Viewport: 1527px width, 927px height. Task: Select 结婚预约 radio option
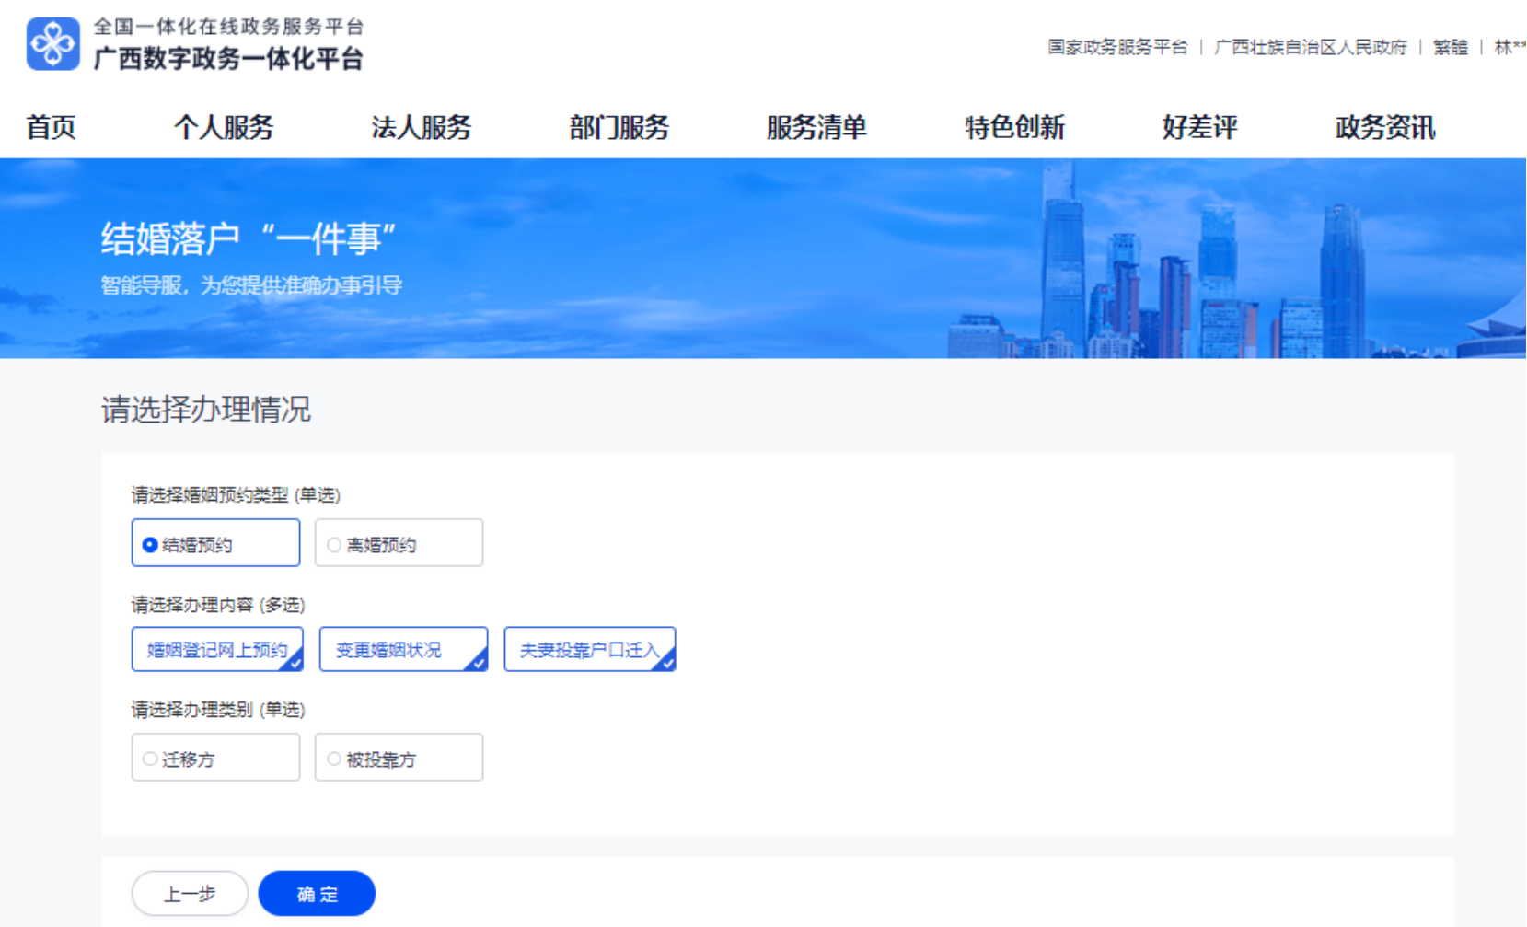point(215,543)
